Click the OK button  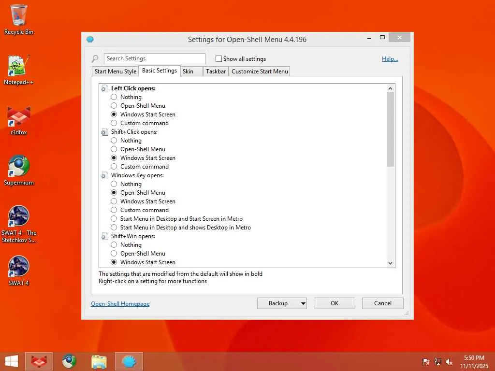tap(335, 303)
